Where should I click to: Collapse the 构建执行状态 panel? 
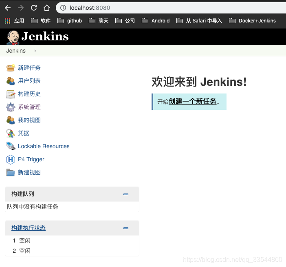pos(126,228)
